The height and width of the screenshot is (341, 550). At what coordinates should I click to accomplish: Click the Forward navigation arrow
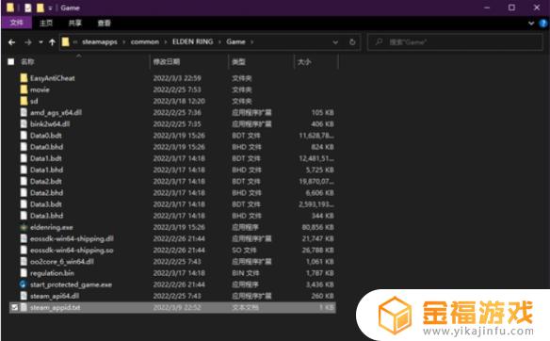pos(28,42)
